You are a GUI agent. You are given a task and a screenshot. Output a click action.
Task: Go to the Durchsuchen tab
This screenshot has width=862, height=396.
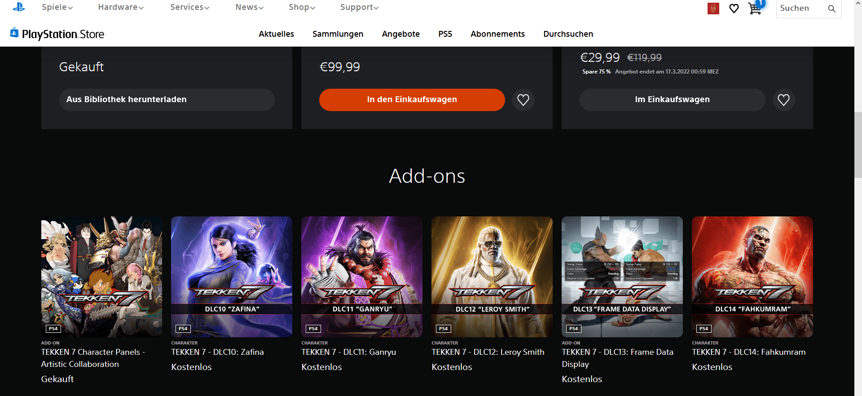point(568,34)
